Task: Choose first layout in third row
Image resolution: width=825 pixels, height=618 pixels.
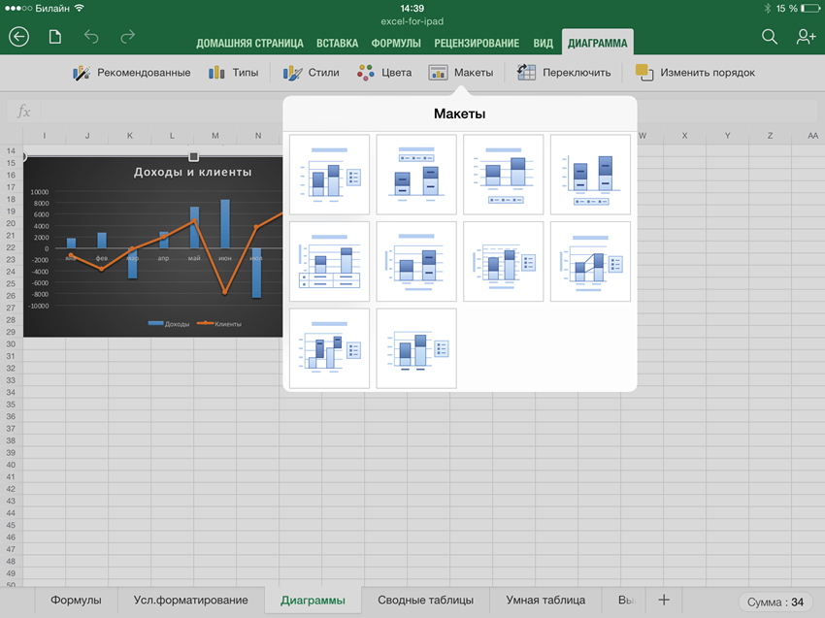Action: pos(329,348)
